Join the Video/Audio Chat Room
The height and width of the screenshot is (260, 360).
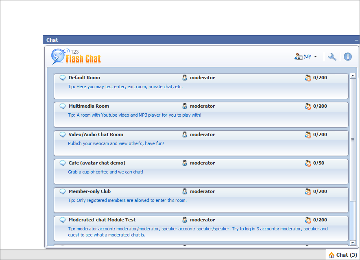pos(96,134)
